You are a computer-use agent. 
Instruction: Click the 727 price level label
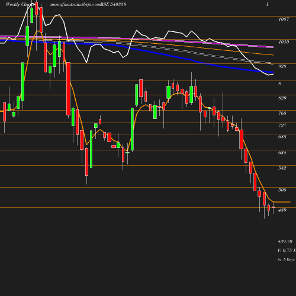(x=282, y=126)
